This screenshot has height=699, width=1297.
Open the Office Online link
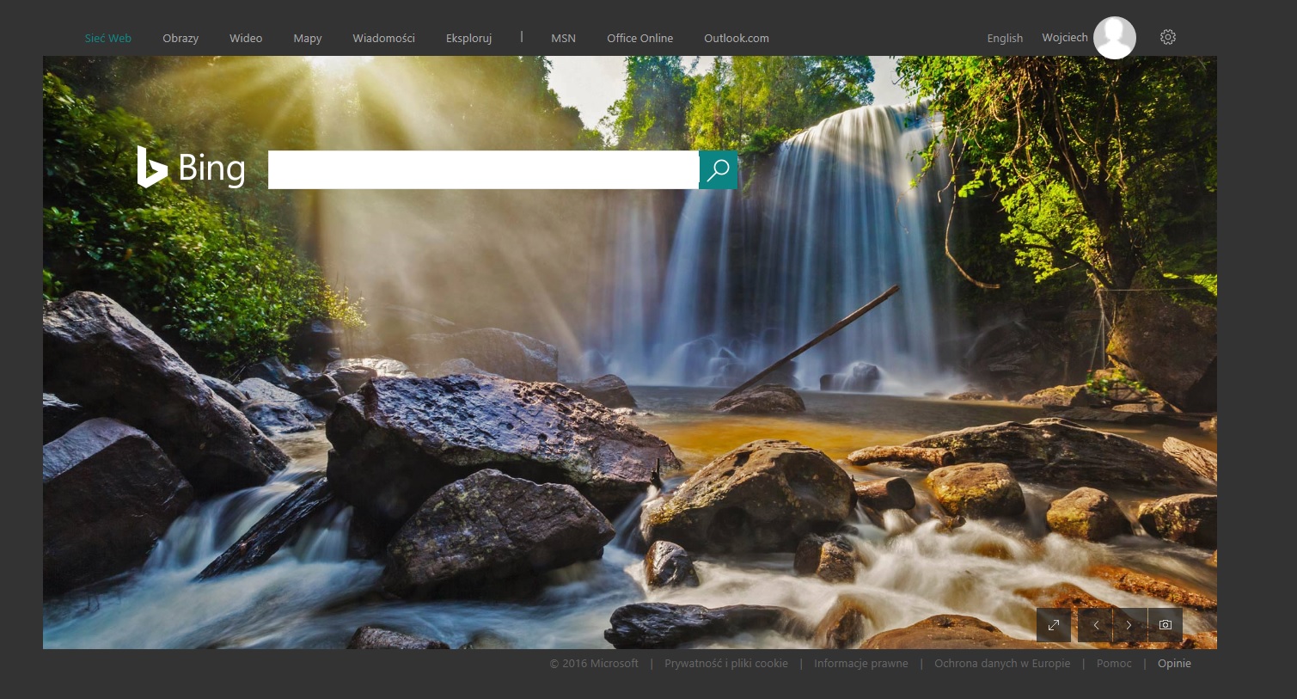pyautogui.click(x=639, y=39)
